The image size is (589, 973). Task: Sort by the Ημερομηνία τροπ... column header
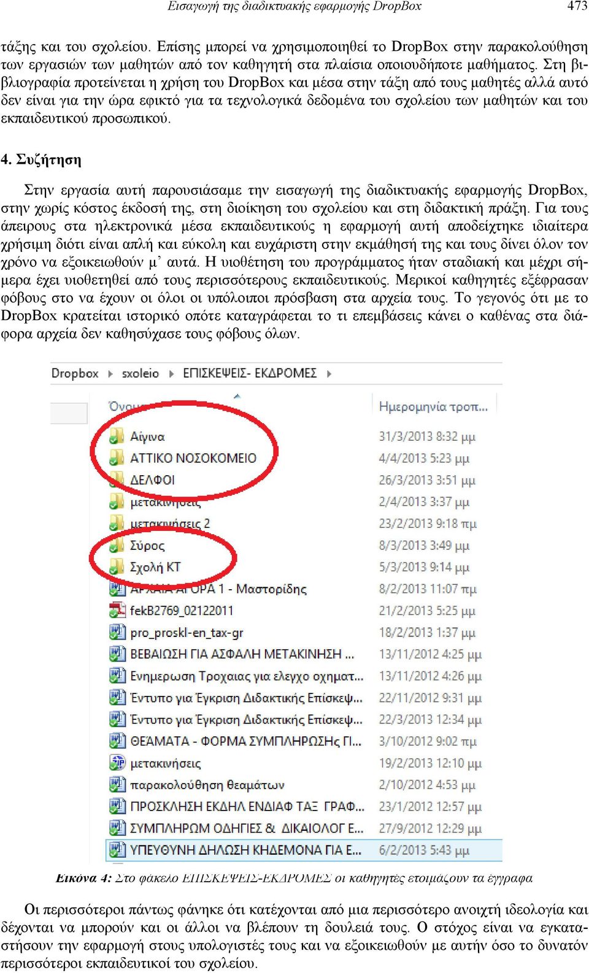[x=433, y=406]
